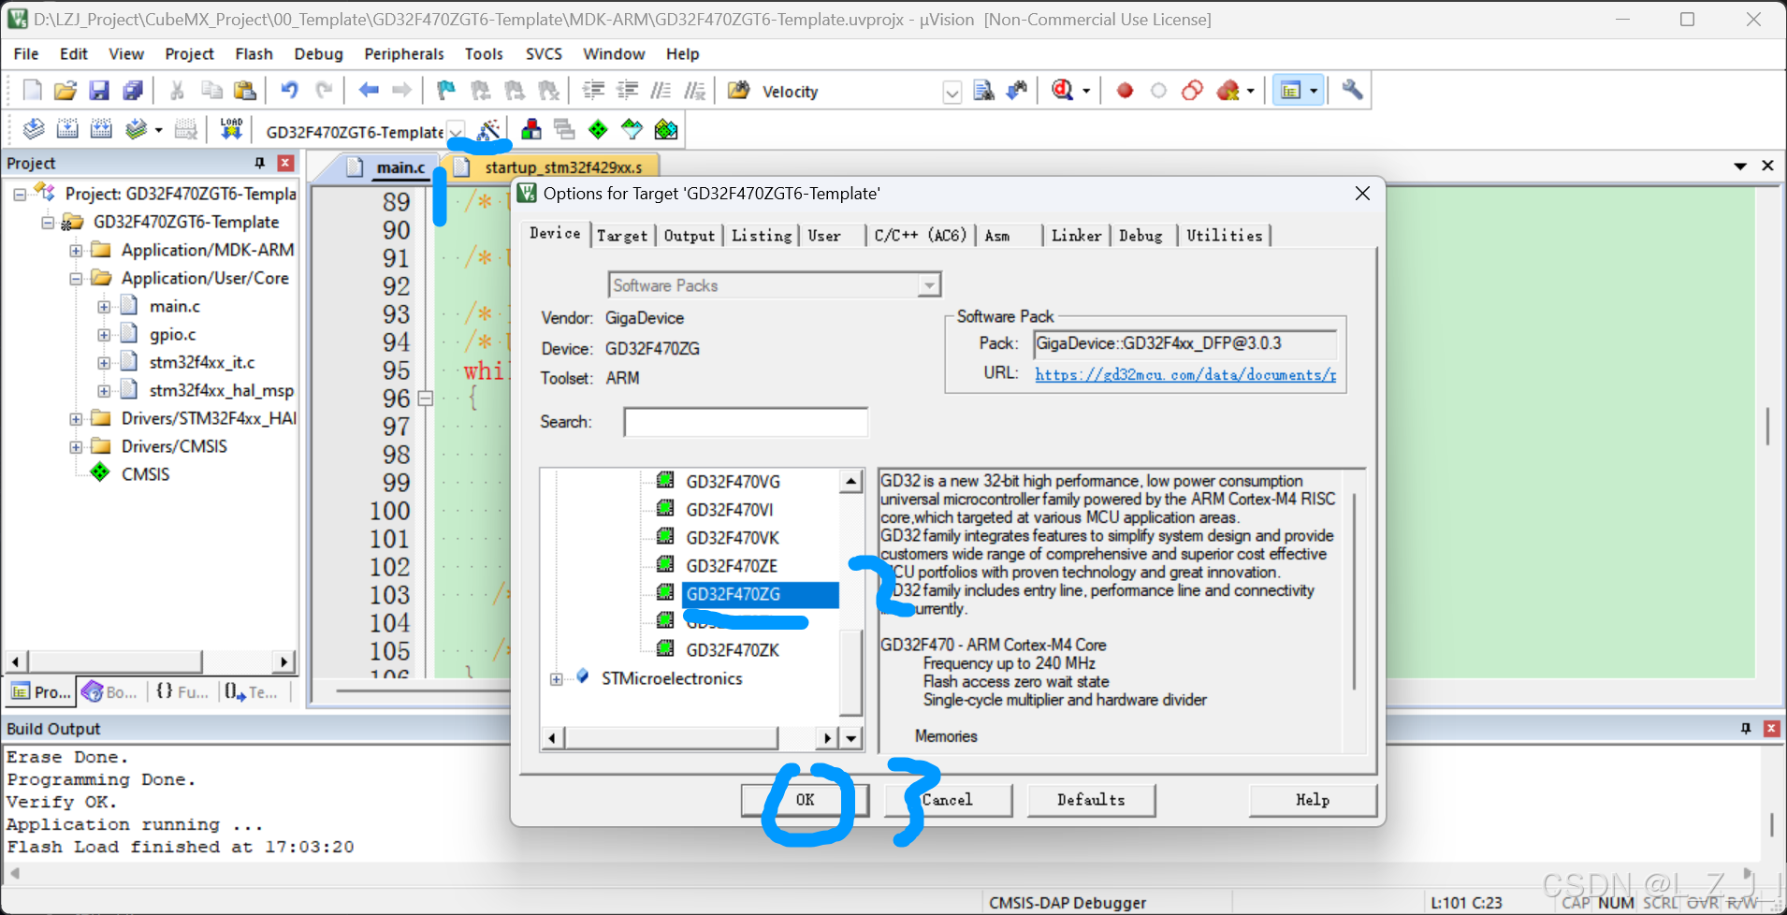Viewport: 1787px width, 915px height.
Task: Click the Open file folder icon
Action: click(x=65, y=91)
